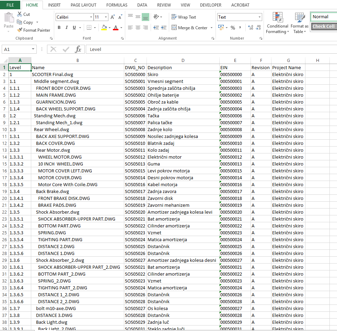Switch to the DATA tab
Image resolution: width=337 pixels, height=331 pixels.
pyautogui.click(x=142, y=5)
